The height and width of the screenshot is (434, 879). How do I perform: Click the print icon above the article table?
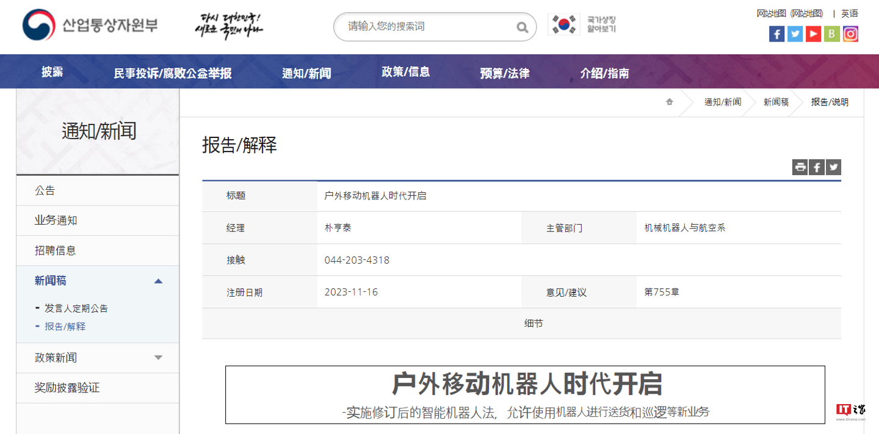[x=800, y=167]
